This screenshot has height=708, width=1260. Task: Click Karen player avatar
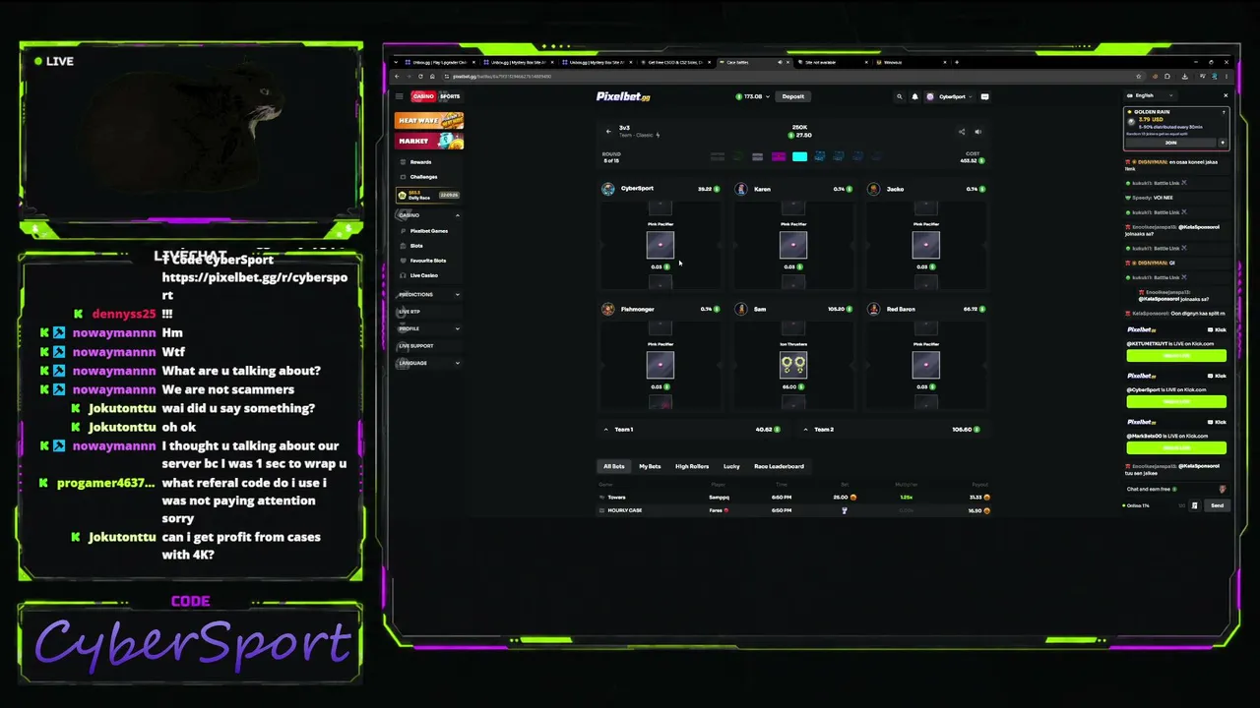[x=741, y=189]
